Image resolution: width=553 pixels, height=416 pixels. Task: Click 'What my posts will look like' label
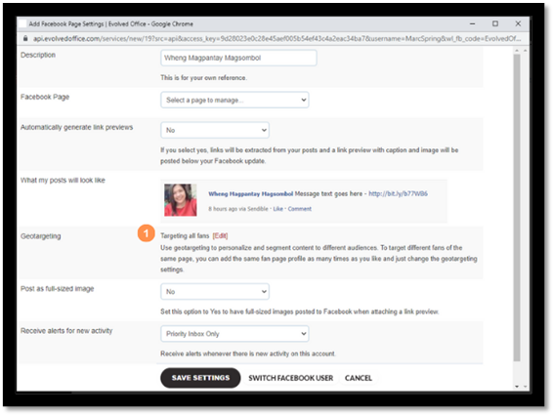point(63,180)
